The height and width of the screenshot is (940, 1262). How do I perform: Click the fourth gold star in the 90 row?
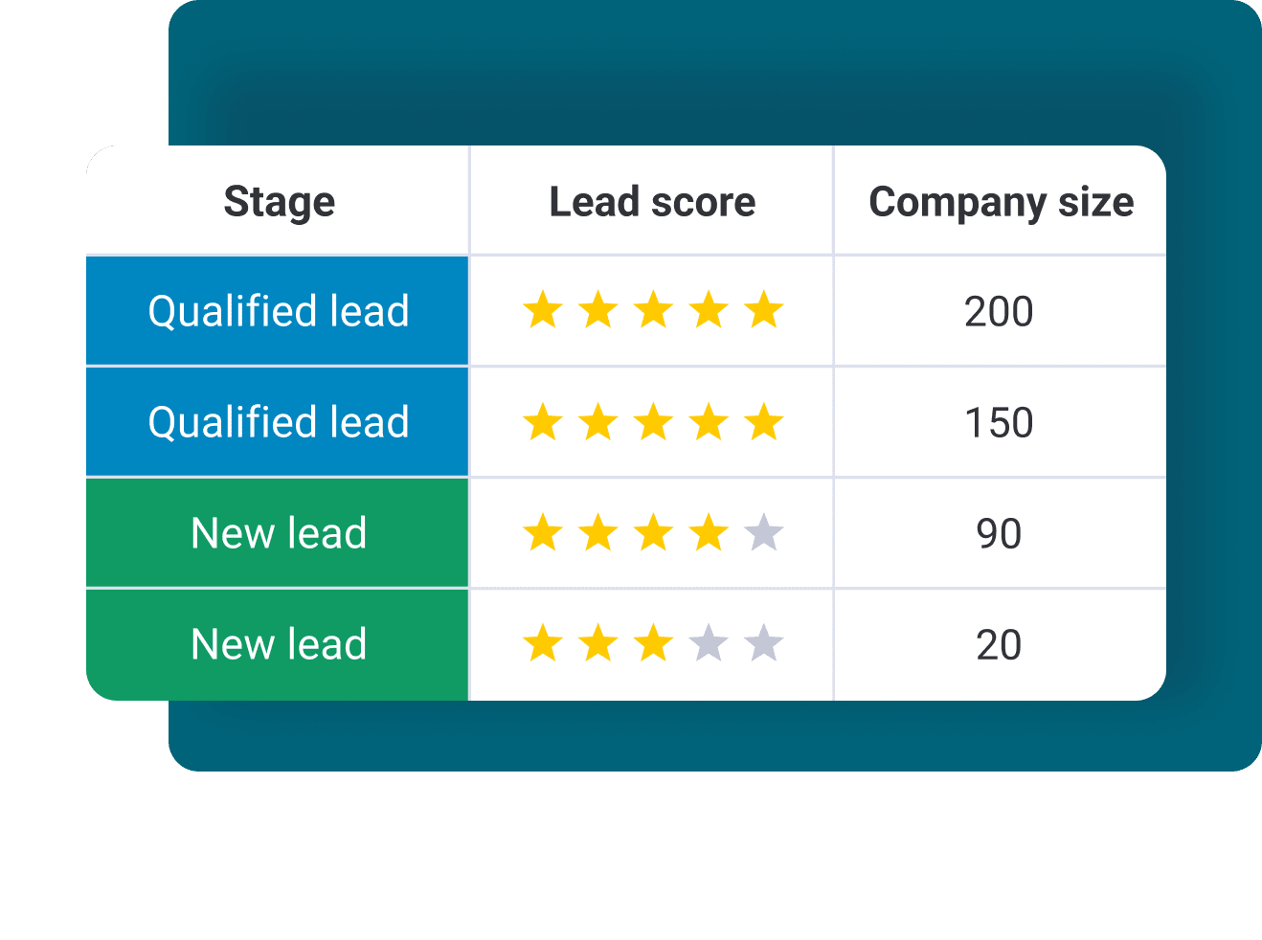click(x=710, y=532)
